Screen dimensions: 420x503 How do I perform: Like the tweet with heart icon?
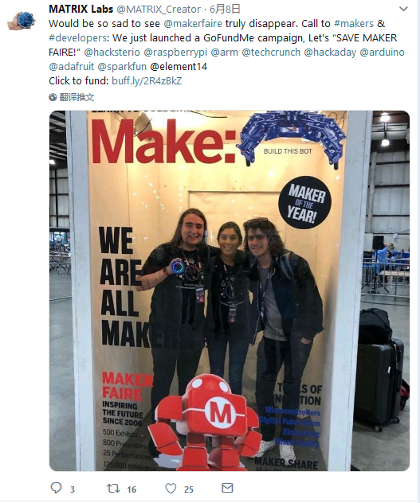(171, 489)
